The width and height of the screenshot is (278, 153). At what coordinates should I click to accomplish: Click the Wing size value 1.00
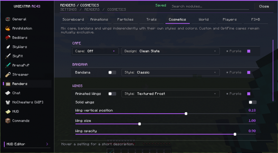point(252,121)
